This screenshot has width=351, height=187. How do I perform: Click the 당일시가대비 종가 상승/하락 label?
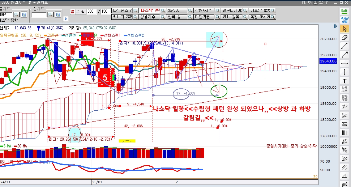point(292,146)
